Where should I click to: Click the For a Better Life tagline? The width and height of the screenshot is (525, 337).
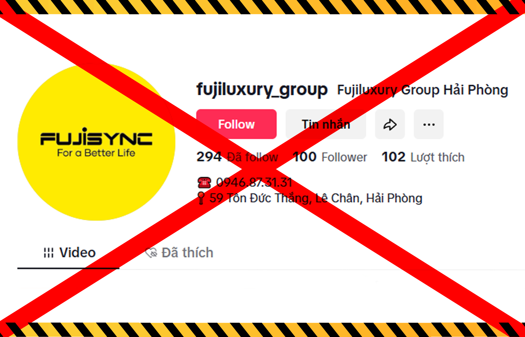coord(96,153)
